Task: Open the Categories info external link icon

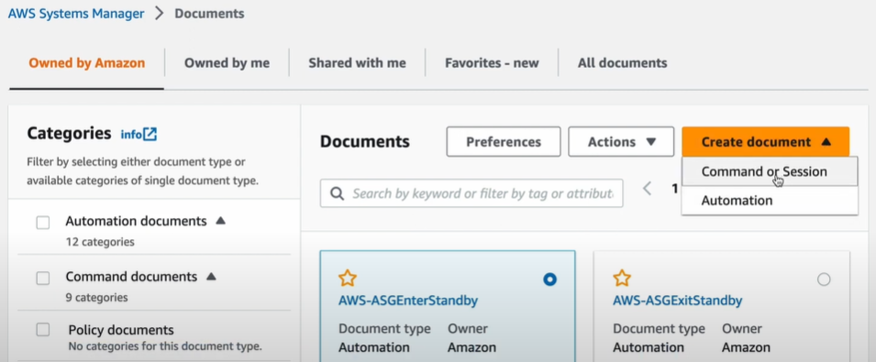Action: [150, 135]
